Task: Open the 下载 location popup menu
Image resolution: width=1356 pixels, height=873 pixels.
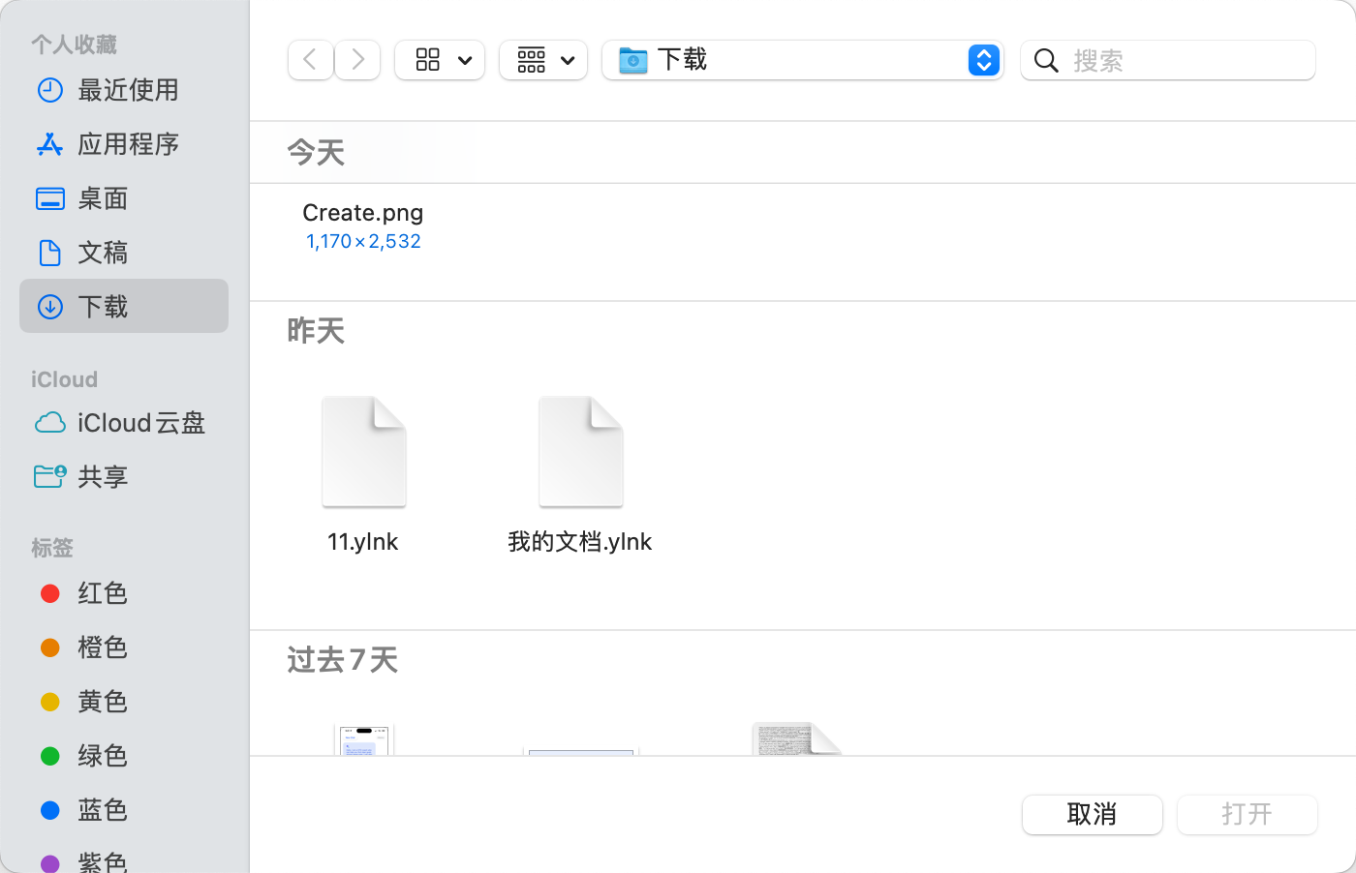Action: pyautogui.click(x=802, y=60)
